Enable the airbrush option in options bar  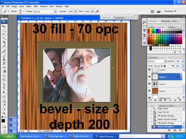(97, 11)
